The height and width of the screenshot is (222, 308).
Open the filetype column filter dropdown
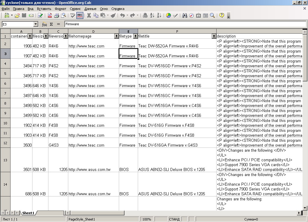pos(135,36)
